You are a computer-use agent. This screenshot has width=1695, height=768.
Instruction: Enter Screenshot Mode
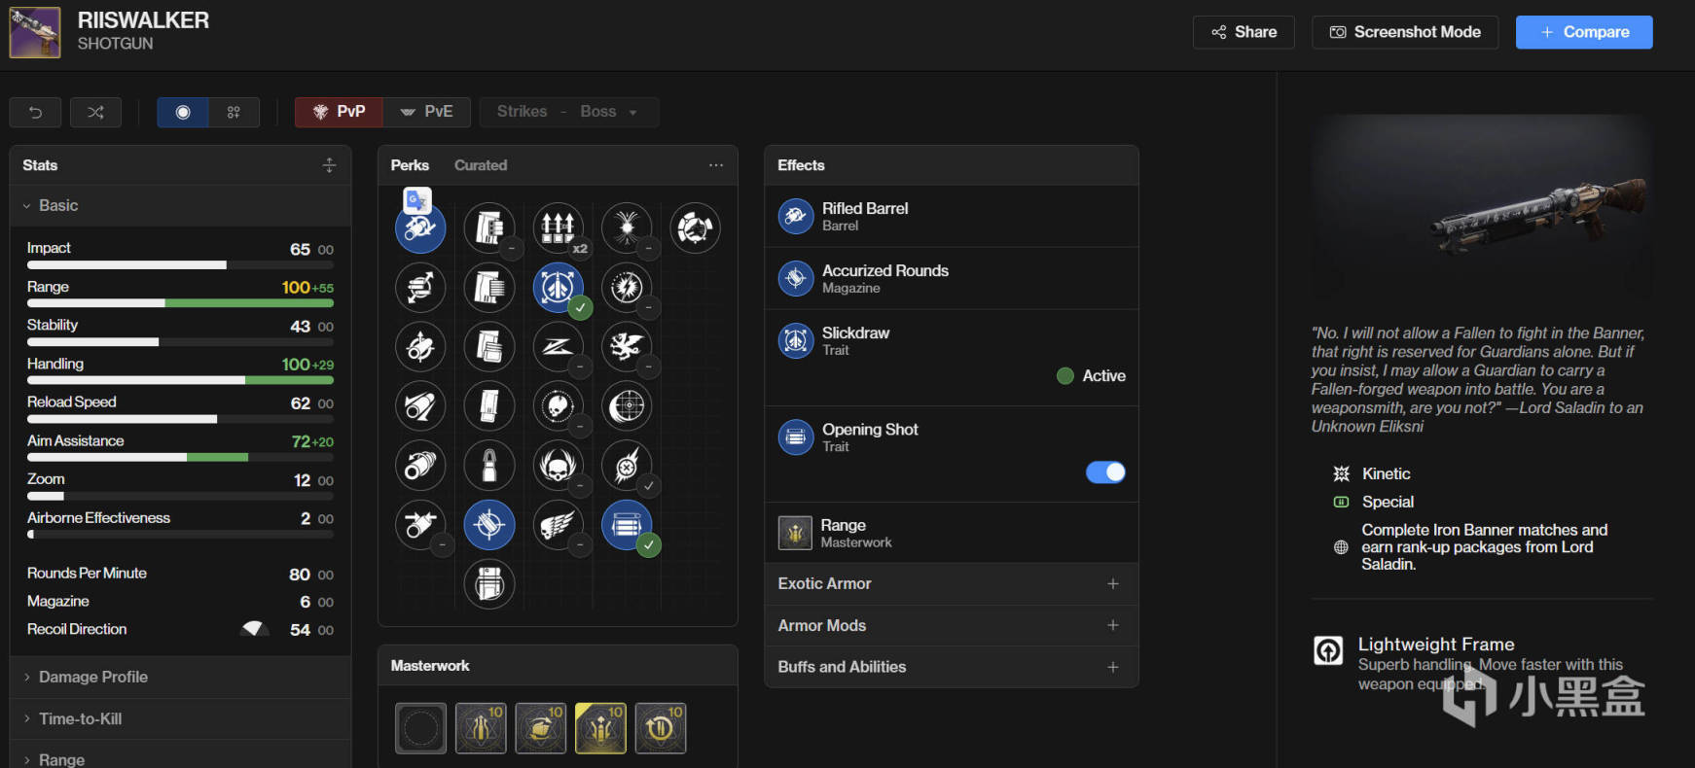[x=1405, y=32]
